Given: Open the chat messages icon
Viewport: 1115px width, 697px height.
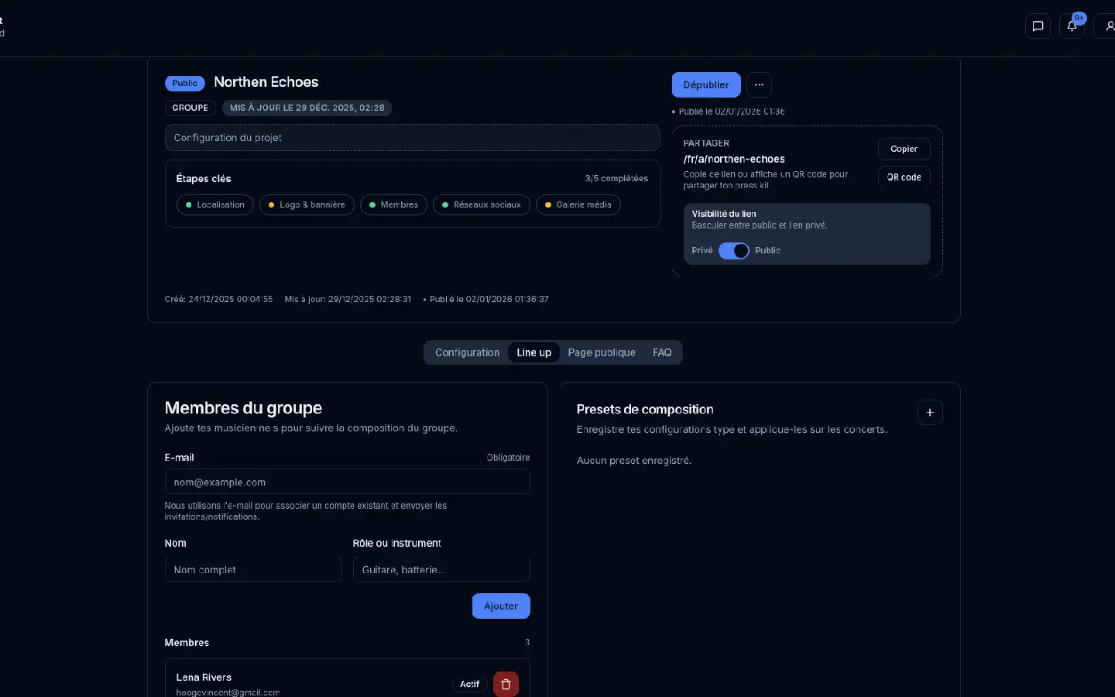Looking at the screenshot, I should (1038, 26).
